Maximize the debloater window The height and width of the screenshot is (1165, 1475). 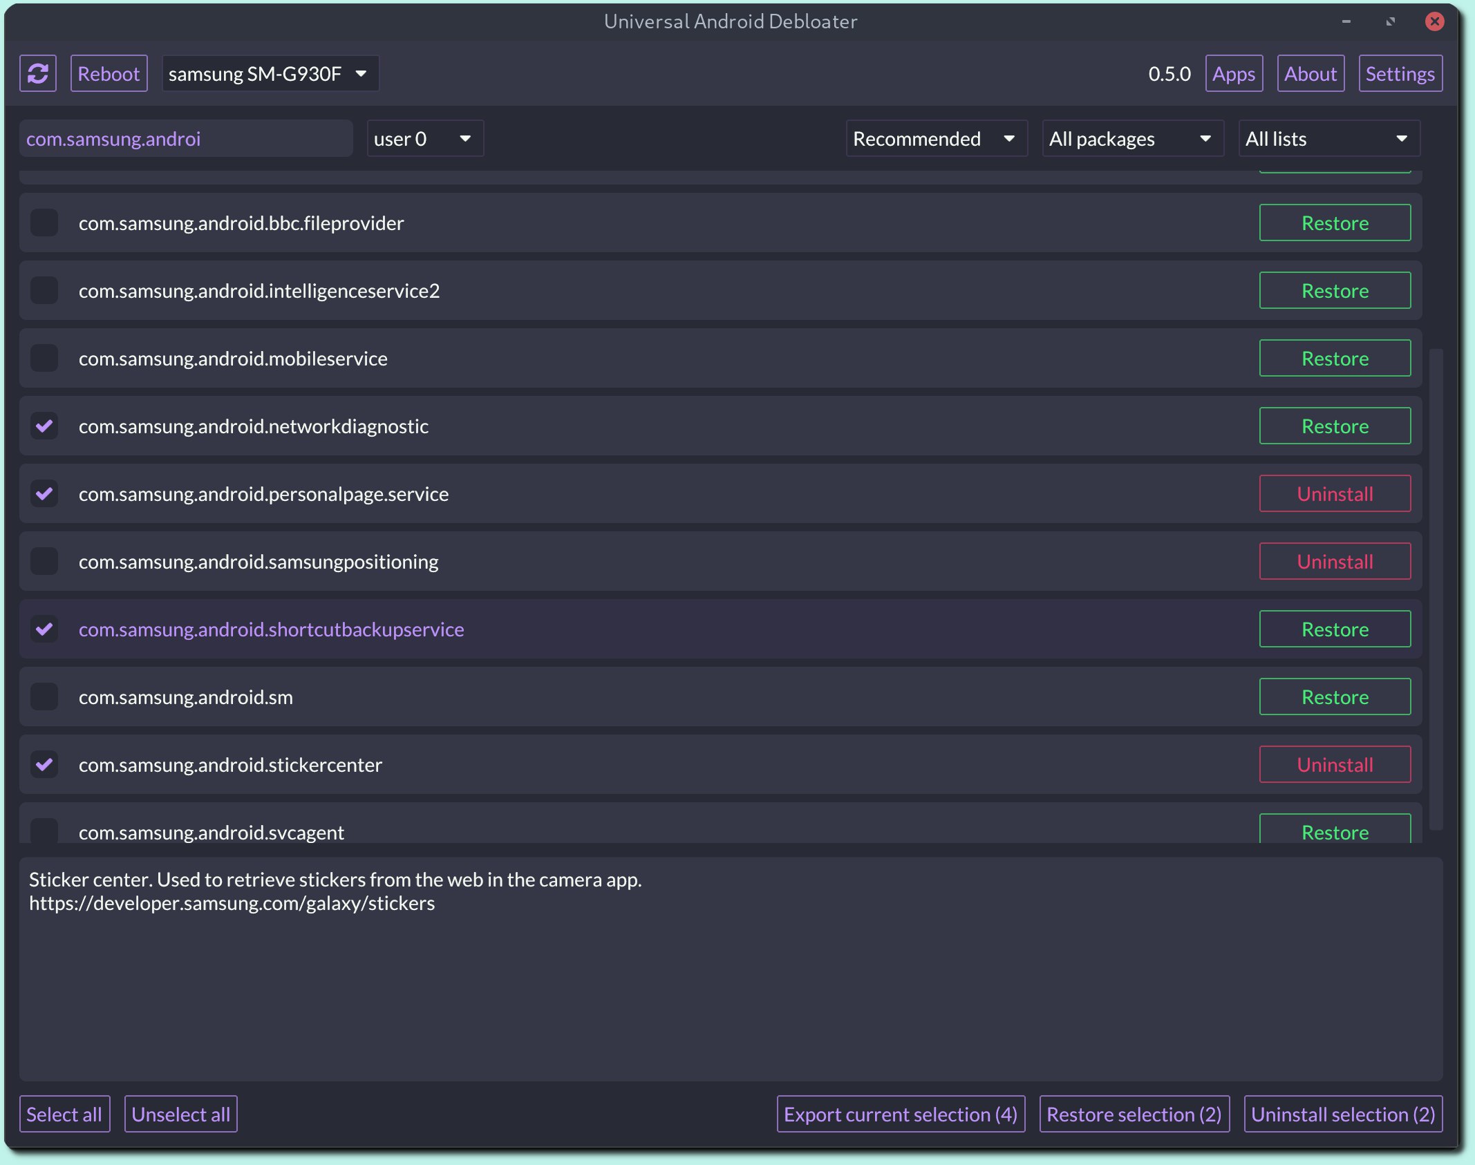pyautogui.click(x=1390, y=21)
